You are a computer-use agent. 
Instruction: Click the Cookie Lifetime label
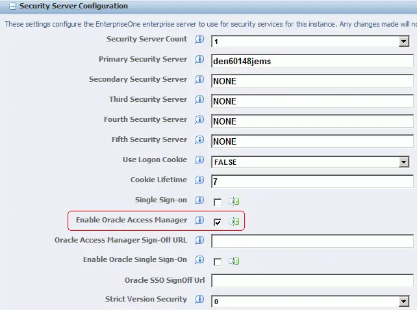pos(158,180)
